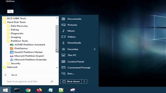Click program list scroll down arrow
This screenshot has width=166, height=93.
57,68
